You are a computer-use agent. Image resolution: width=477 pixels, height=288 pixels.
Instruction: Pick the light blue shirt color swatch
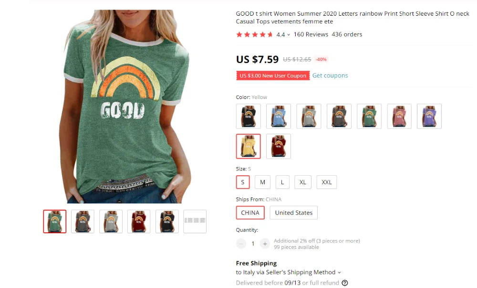pos(279,116)
